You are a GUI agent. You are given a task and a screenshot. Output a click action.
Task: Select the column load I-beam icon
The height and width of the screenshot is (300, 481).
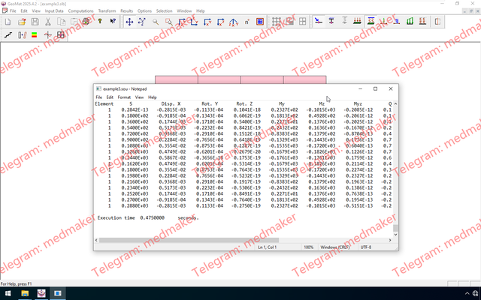point(331,22)
